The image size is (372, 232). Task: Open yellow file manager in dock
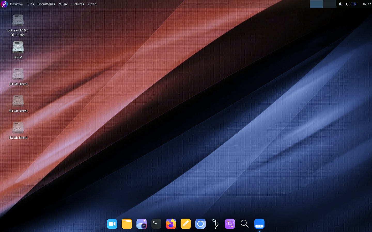(x=127, y=224)
